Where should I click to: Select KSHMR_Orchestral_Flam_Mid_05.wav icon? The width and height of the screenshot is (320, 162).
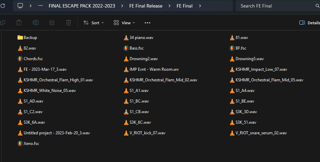[232, 80]
